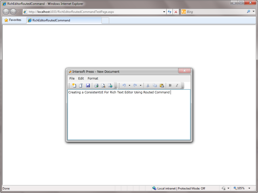Open the Edit menu in the editor

pyautogui.click(x=81, y=78)
